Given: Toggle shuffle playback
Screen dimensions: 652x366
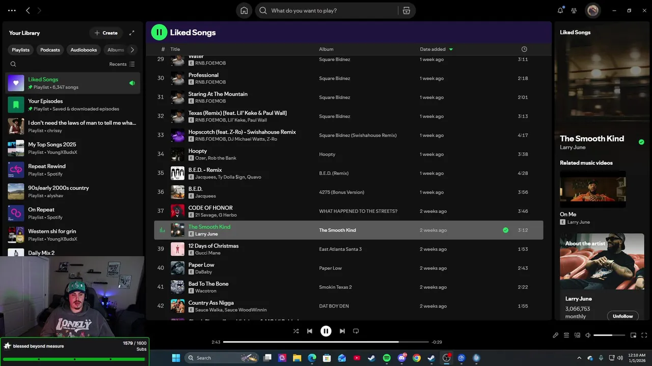Looking at the screenshot, I should click(x=296, y=331).
